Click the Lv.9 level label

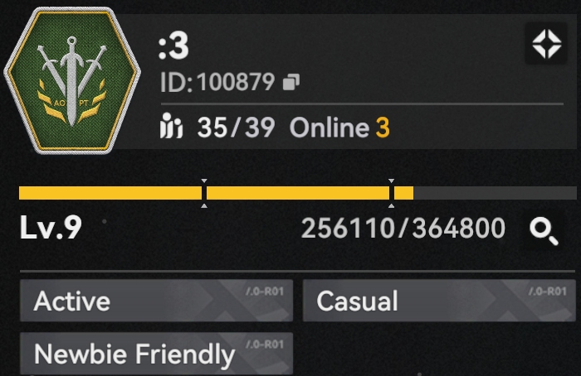pyautogui.click(x=51, y=228)
